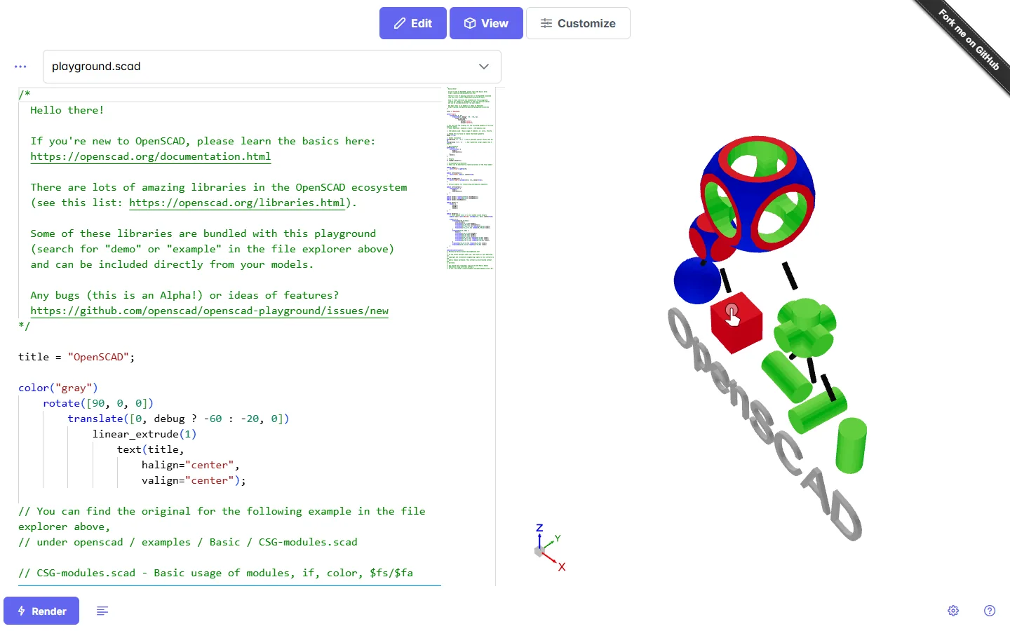
Task: Click the XYZ axes orientation gizmo
Action: coord(550,548)
